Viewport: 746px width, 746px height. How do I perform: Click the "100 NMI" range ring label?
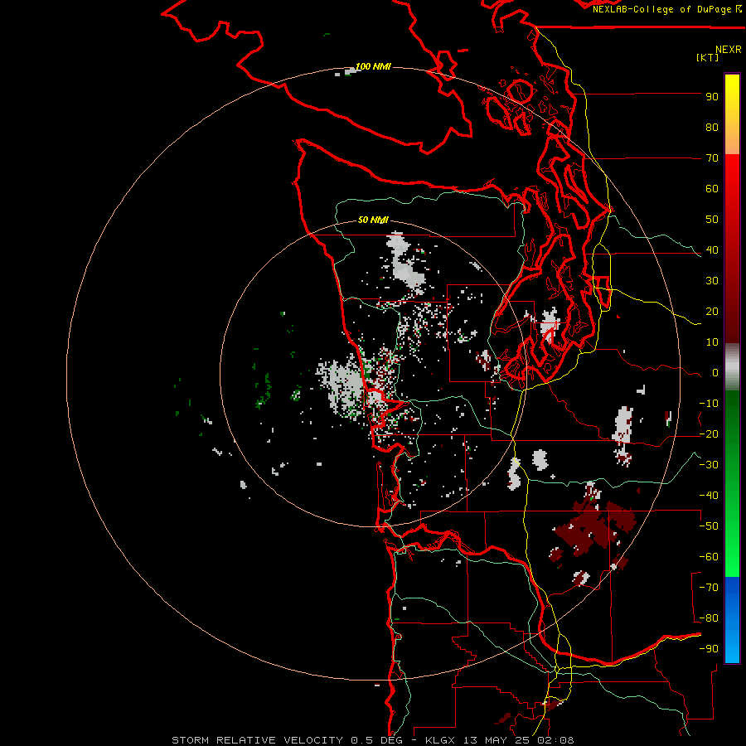(373, 66)
